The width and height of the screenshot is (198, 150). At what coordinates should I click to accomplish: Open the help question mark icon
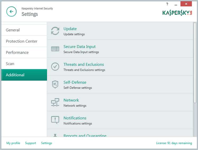coord(167,4)
